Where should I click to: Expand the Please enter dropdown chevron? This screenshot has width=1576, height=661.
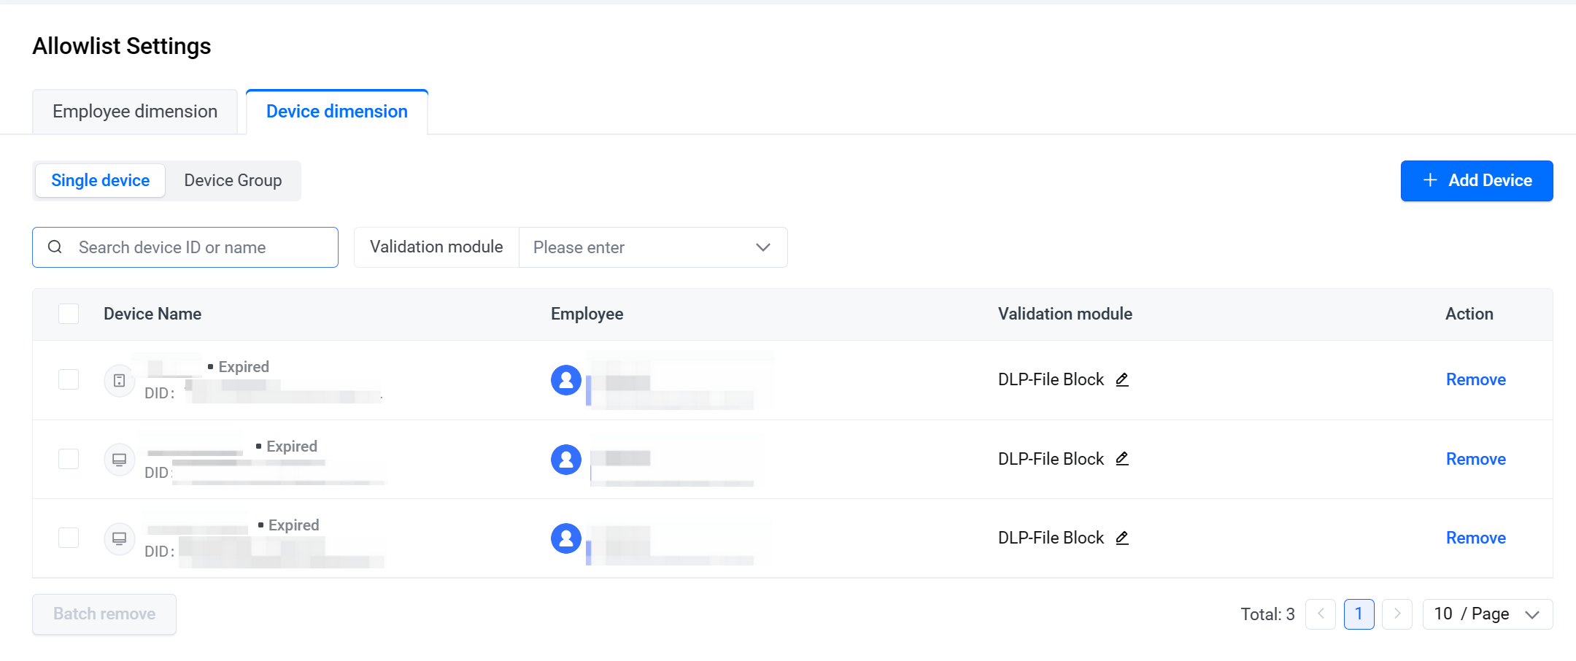tap(763, 247)
